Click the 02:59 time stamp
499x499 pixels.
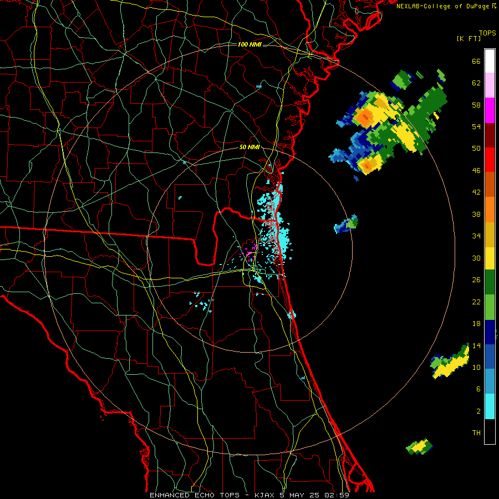tap(337, 495)
